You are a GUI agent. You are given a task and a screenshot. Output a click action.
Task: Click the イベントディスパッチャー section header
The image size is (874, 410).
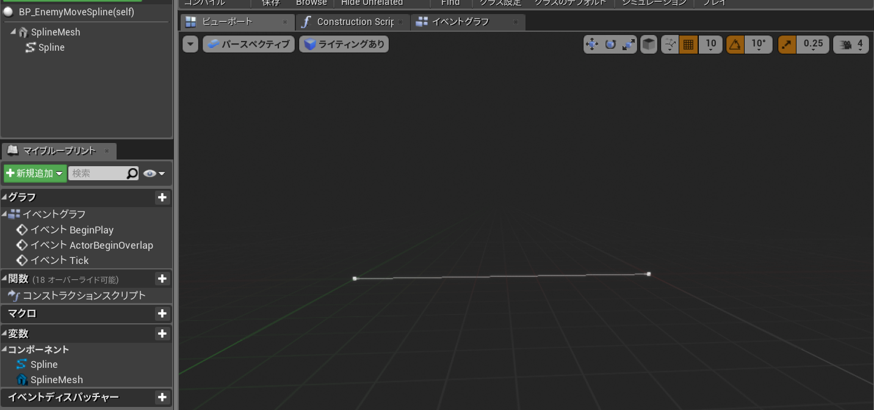[x=85, y=397]
